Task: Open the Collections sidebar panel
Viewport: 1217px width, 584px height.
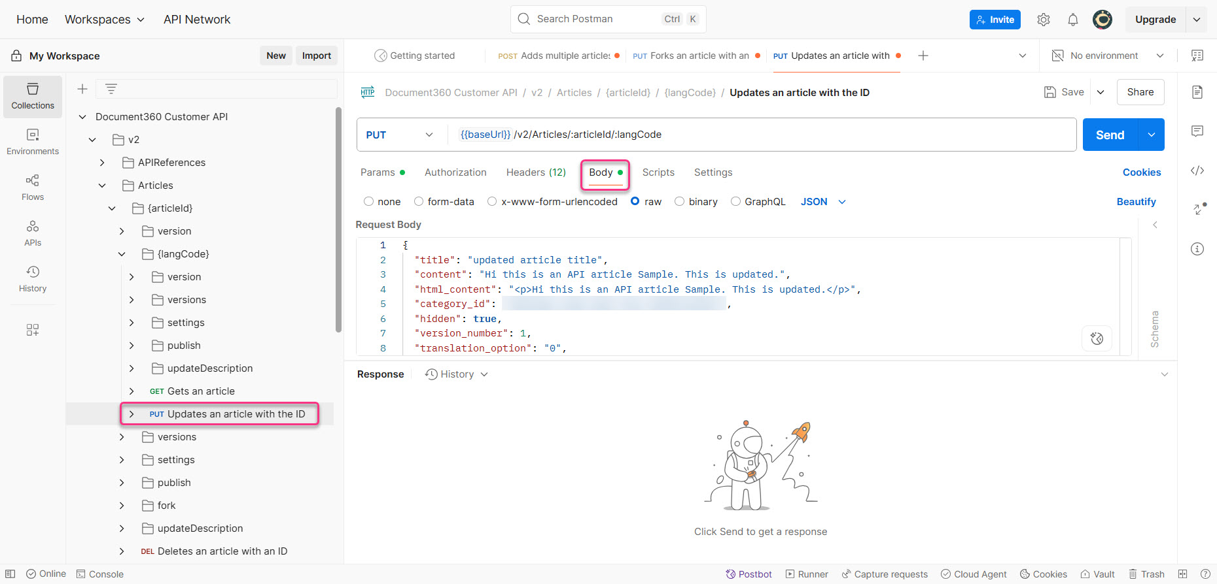Action: coord(33,97)
